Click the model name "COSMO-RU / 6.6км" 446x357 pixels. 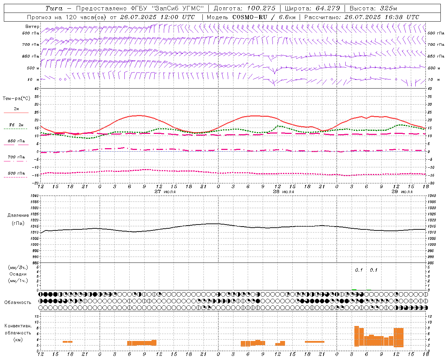pos(264,17)
